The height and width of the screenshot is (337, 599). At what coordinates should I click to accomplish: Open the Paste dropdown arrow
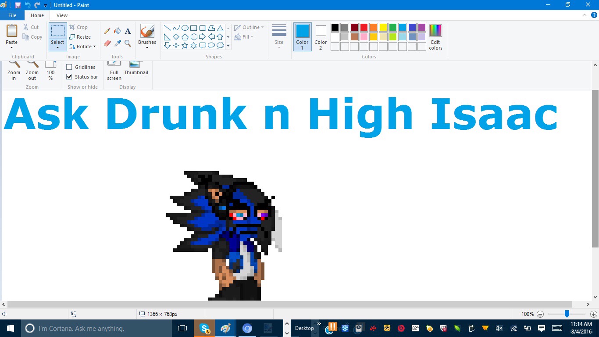click(12, 47)
